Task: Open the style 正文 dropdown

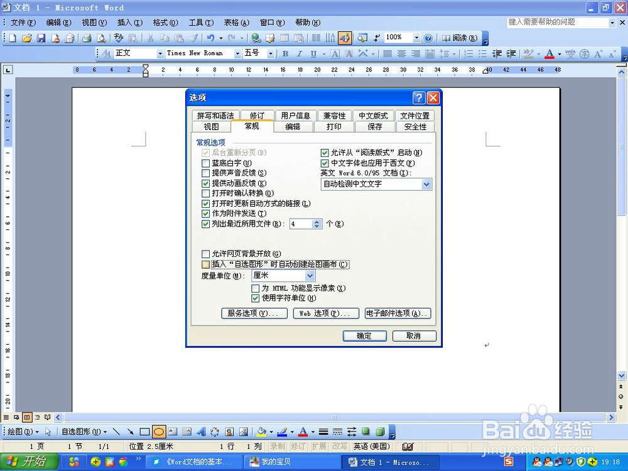Action: 160,53
